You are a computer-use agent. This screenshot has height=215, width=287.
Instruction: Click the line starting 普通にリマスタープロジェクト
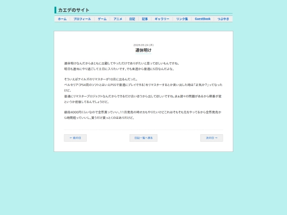[x=143, y=99]
